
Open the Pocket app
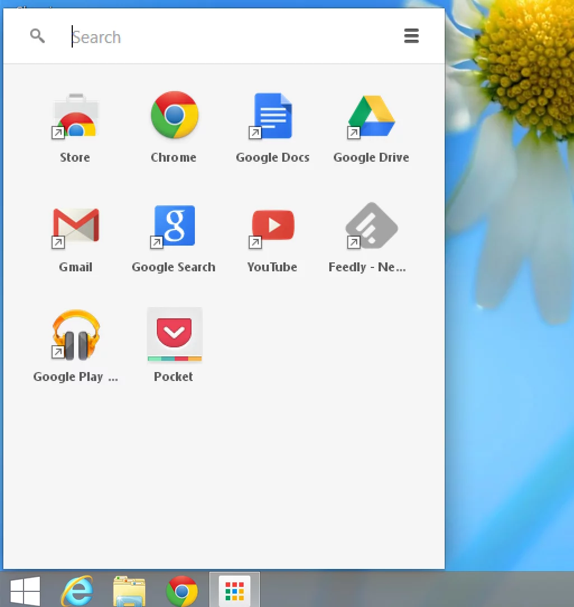coord(174,335)
